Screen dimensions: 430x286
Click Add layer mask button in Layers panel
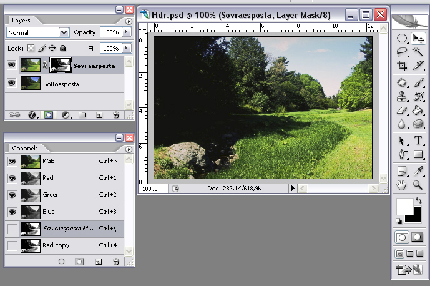tap(48, 115)
